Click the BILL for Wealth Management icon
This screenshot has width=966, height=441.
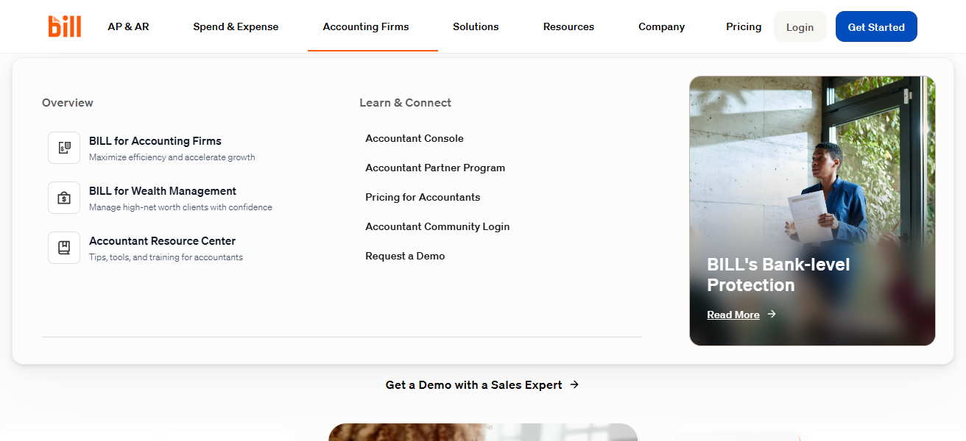(x=64, y=198)
